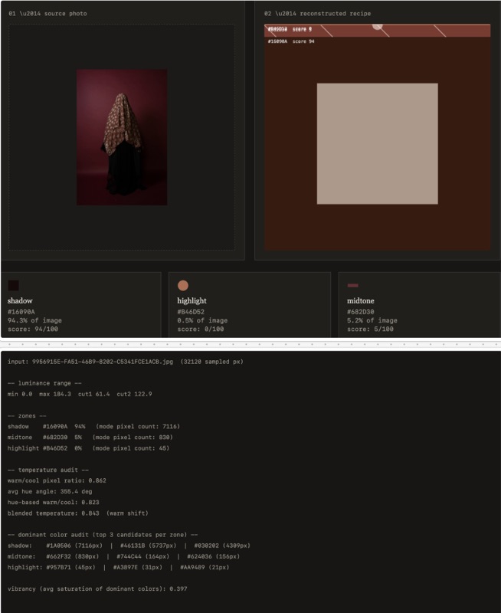Click the "midtone" card title
This screenshot has height=613, width=501.
pos(361,300)
